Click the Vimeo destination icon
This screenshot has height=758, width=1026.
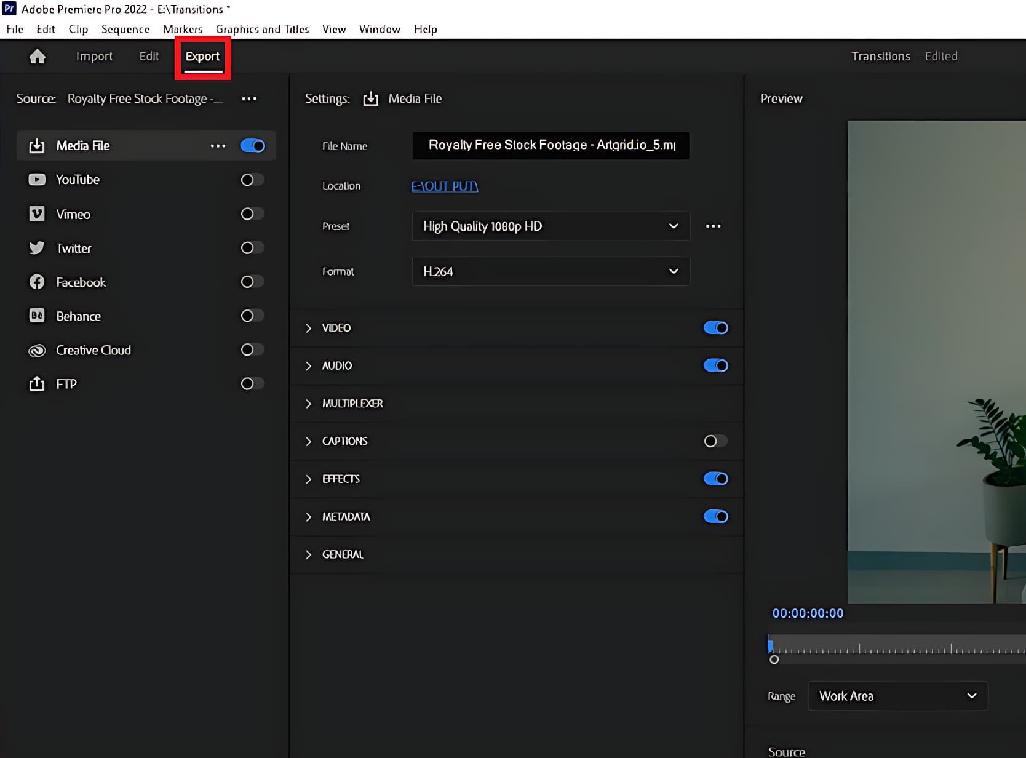click(x=37, y=214)
